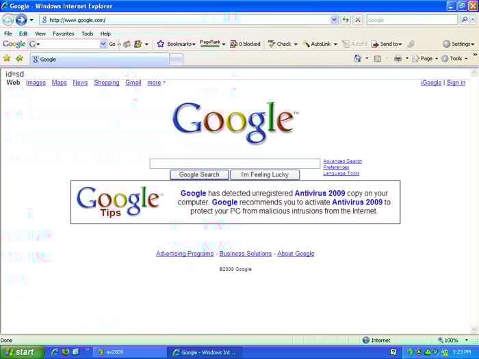Click the Advertising Programs link

[185, 254]
